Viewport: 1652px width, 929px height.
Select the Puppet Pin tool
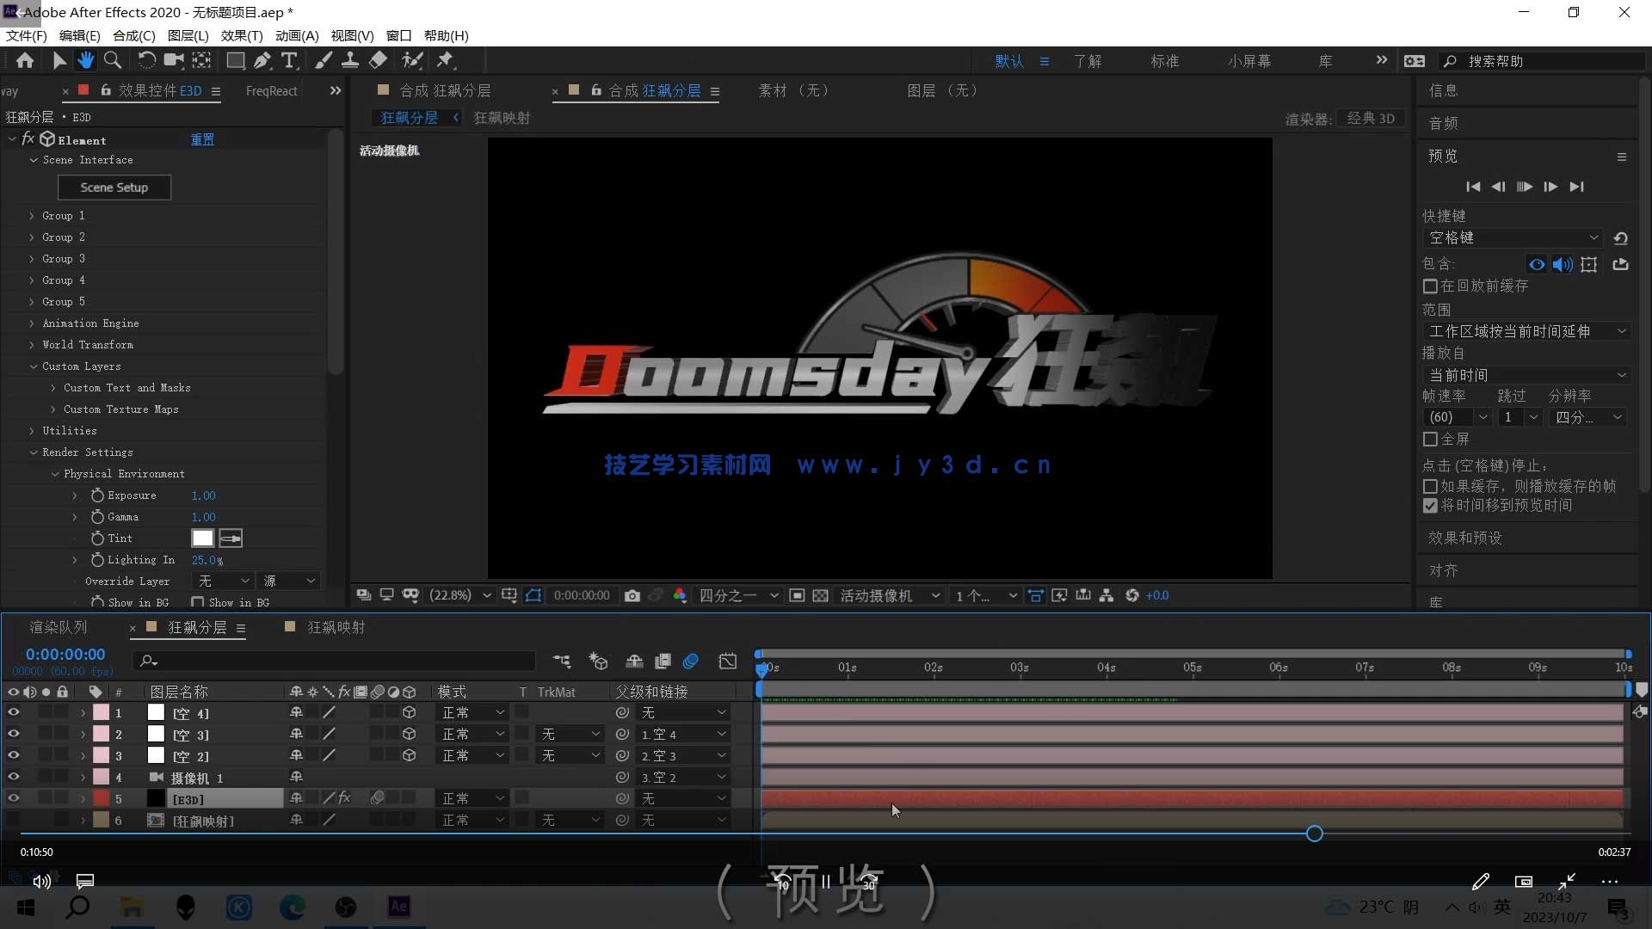(x=445, y=60)
